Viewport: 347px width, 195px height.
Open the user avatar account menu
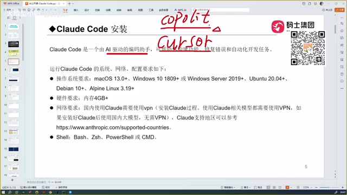tap(322, 4)
